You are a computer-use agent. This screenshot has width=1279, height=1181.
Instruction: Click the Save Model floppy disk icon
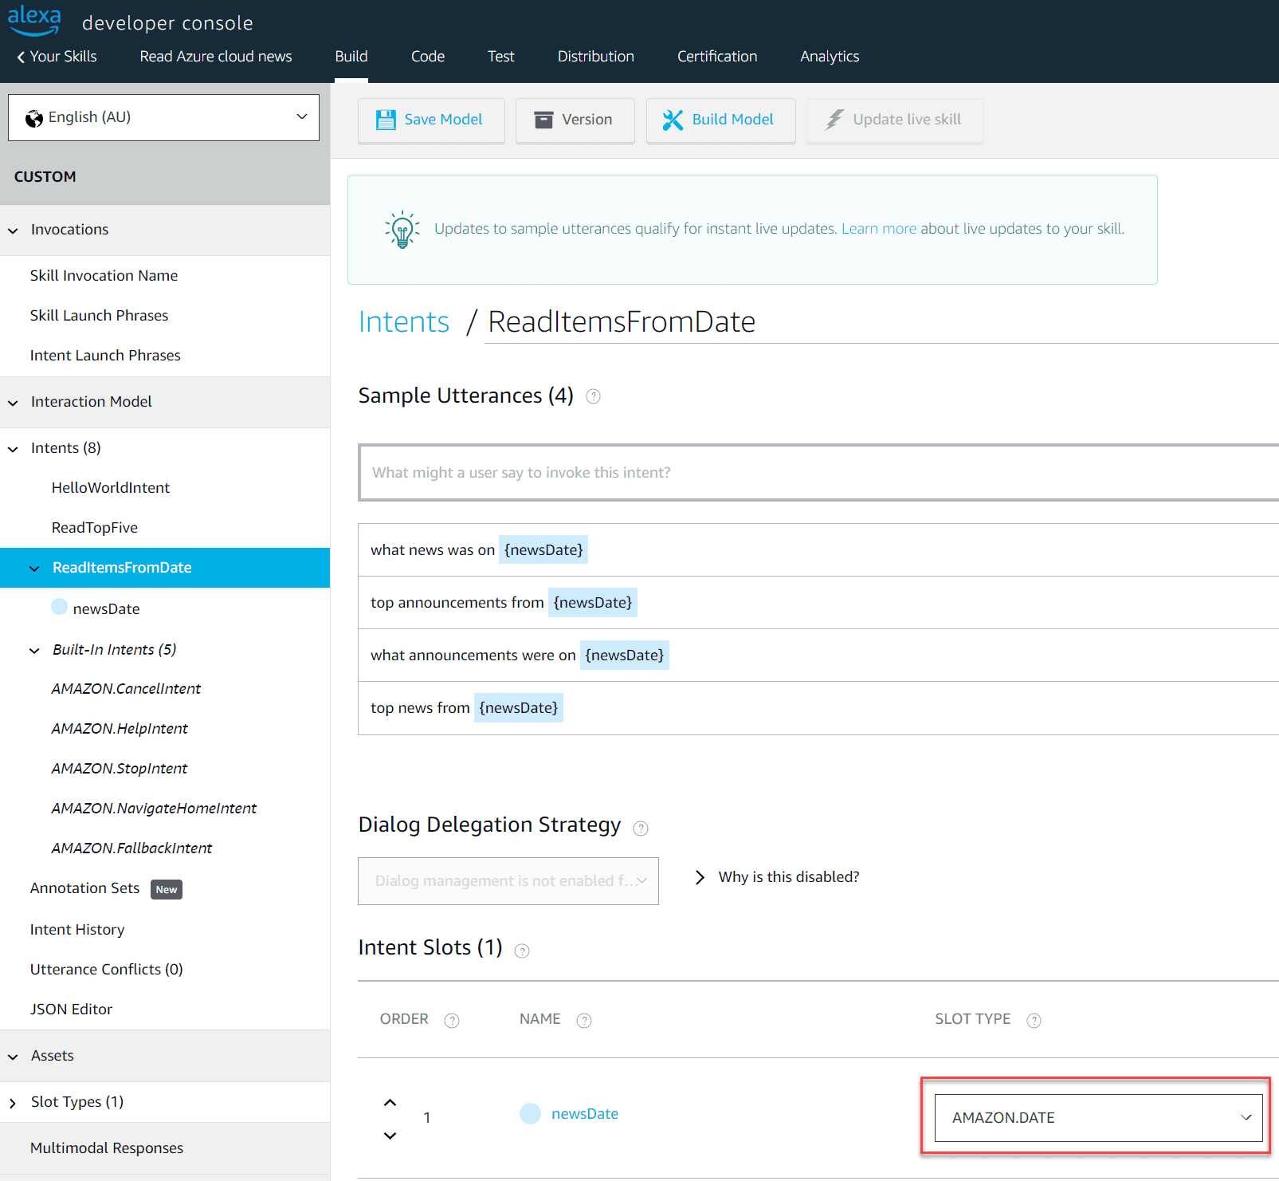pos(386,120)
